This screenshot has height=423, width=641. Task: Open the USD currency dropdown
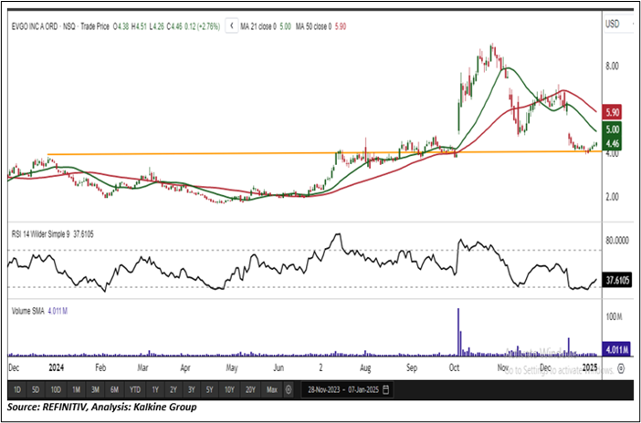[617, 24]
